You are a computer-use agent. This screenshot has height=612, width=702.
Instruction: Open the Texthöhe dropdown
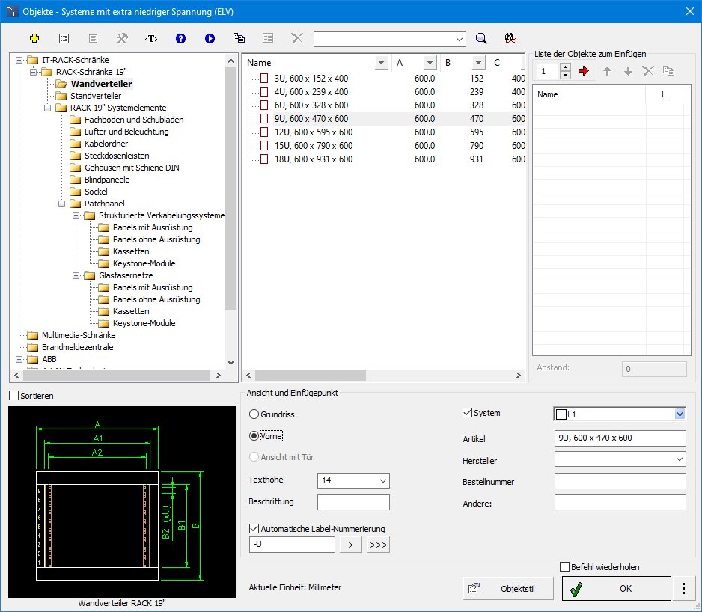click(383, 480)
